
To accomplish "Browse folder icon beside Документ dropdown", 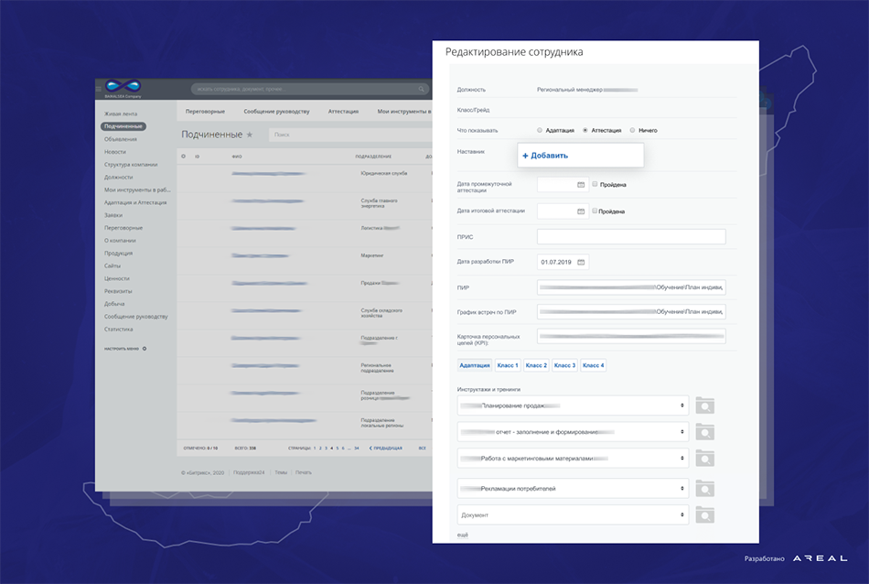I will point(704,514).
